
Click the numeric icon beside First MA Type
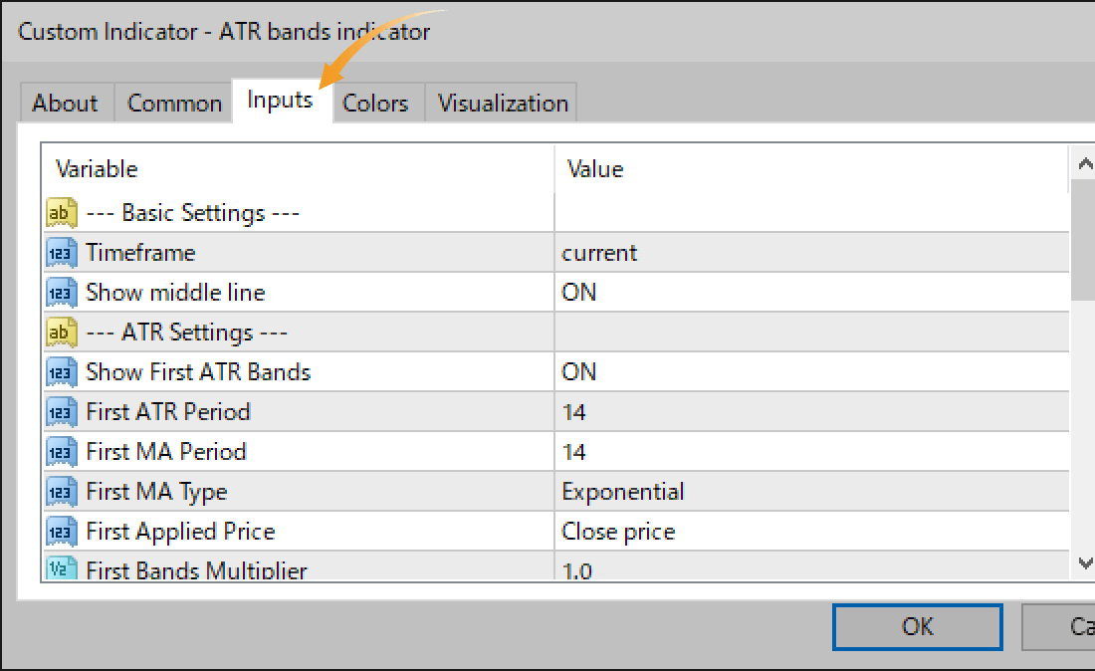[x=60, y=491]
